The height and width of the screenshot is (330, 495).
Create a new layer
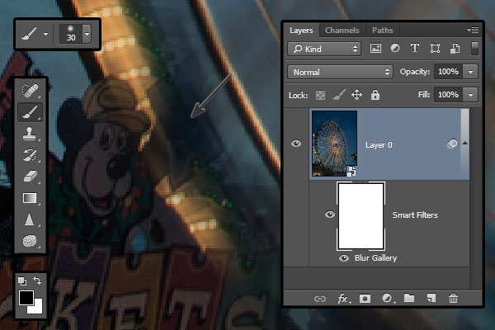coord(431,298)
